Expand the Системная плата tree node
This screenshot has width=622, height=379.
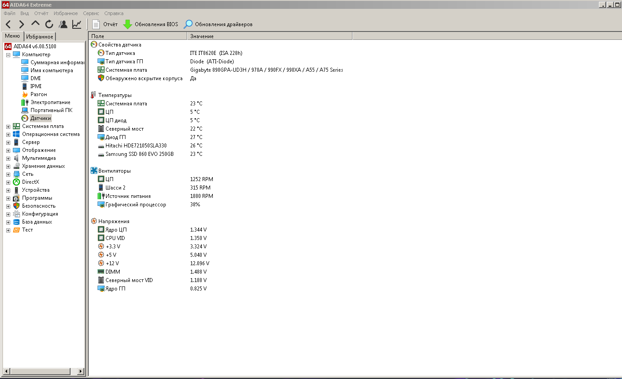tap(8, 127)
